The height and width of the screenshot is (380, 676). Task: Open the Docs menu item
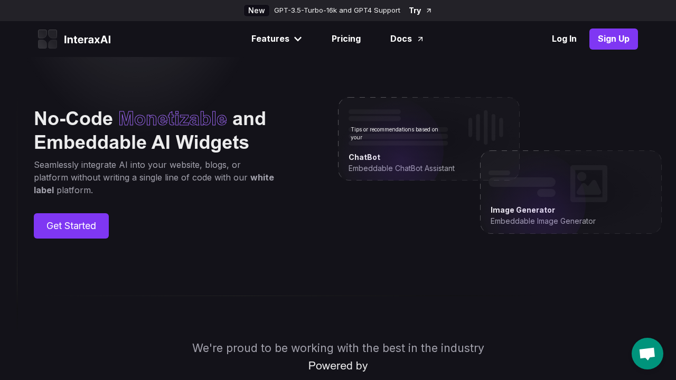click(401, 39)
